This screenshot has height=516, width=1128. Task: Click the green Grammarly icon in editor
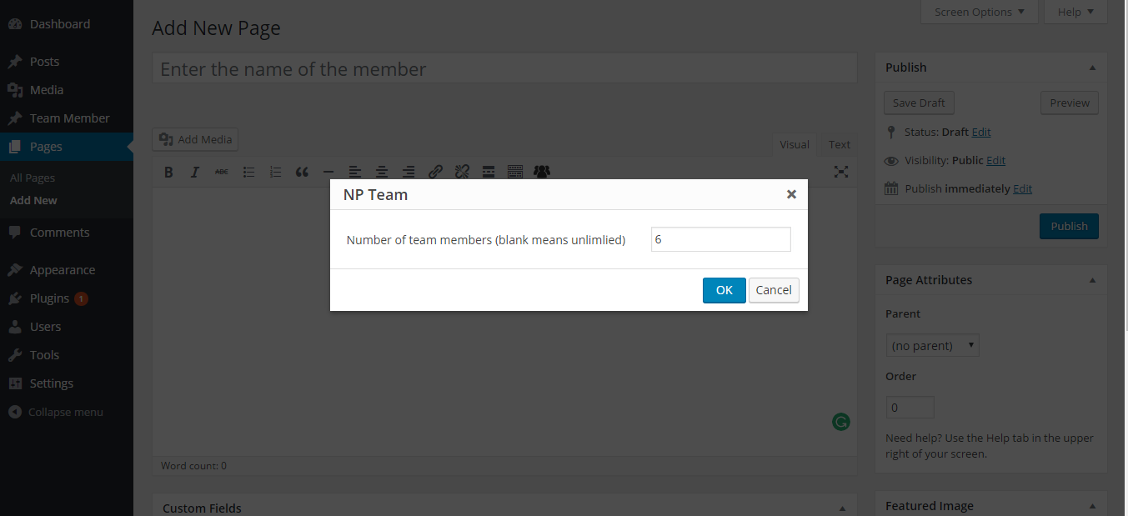[841, 422]
